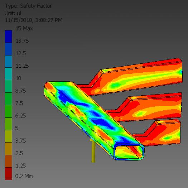The height and width of the screenshot is (188, 188).
Task: Click the 11.25 legend value
Action: (x=22, y=66)
